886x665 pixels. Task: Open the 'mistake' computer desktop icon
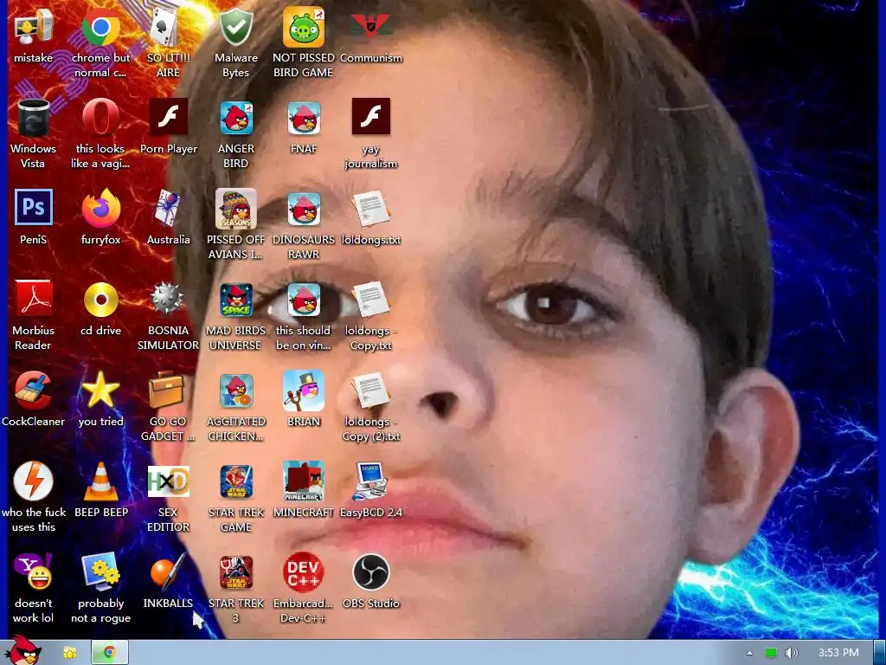(x=34, y=27)
